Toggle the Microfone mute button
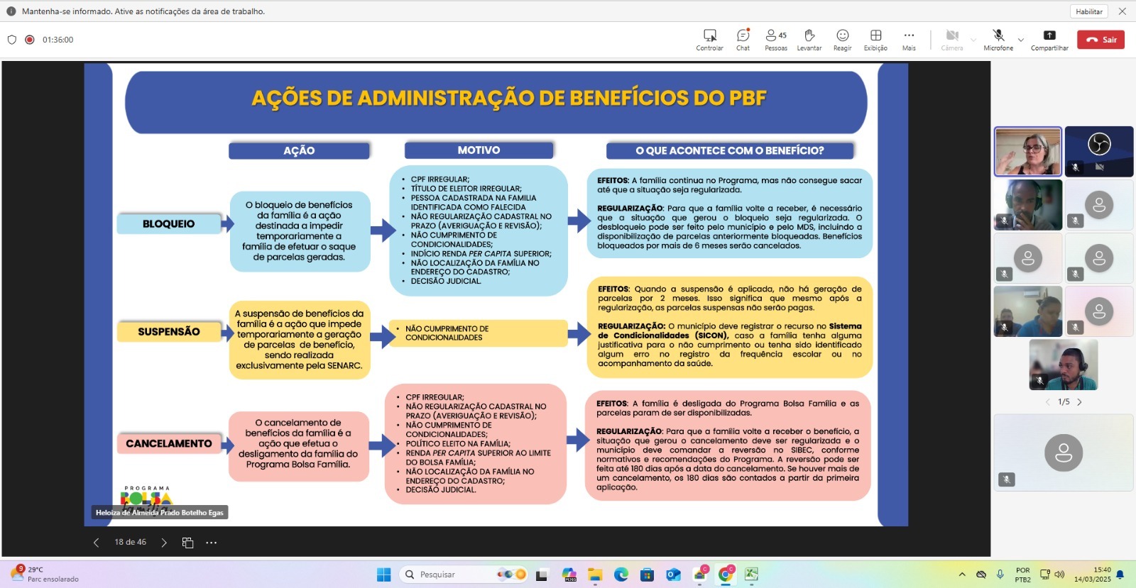Image resolution: width=1136 pixels, height=588 pixels. pos(998,39)
